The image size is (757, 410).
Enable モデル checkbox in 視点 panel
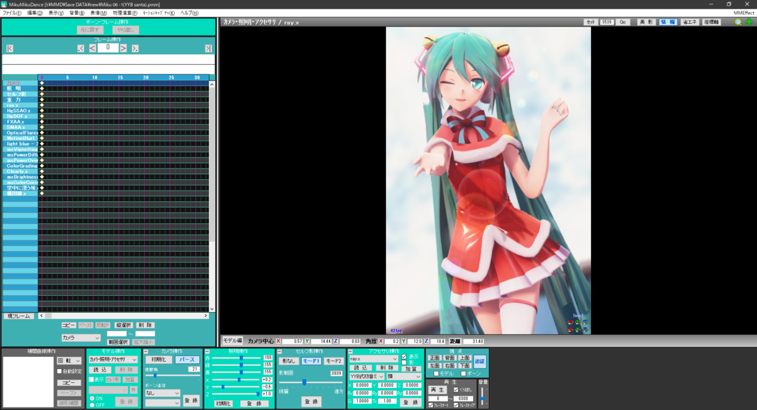tap(436, 373)
